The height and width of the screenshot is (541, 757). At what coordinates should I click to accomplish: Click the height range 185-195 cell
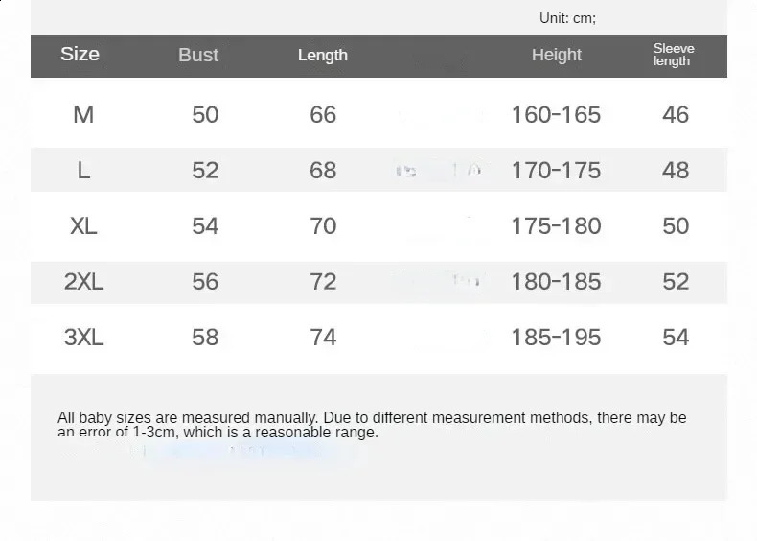(557, 338)
